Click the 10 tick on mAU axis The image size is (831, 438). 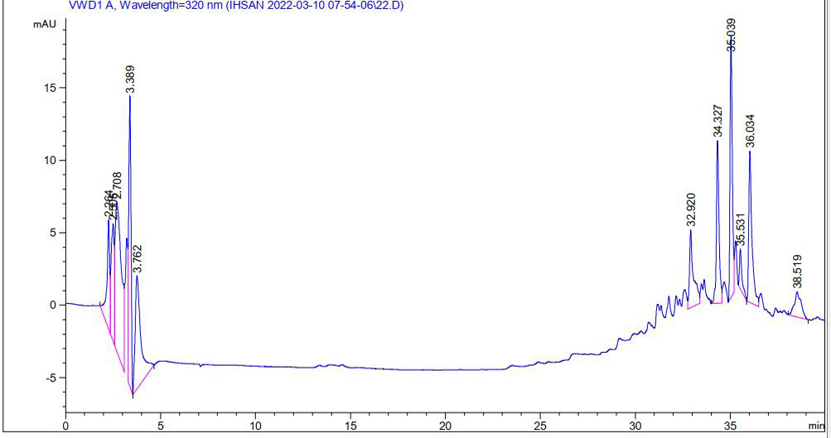click(51, 161)
